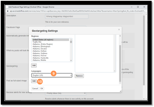154x107 pixels.
Task: Maximize the Chrome window
Action: pyautogui.click(x=138, y=7)
